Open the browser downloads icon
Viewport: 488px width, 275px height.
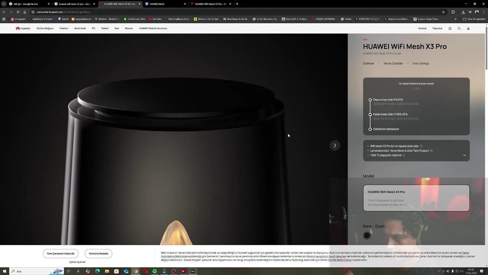point(463,12)
